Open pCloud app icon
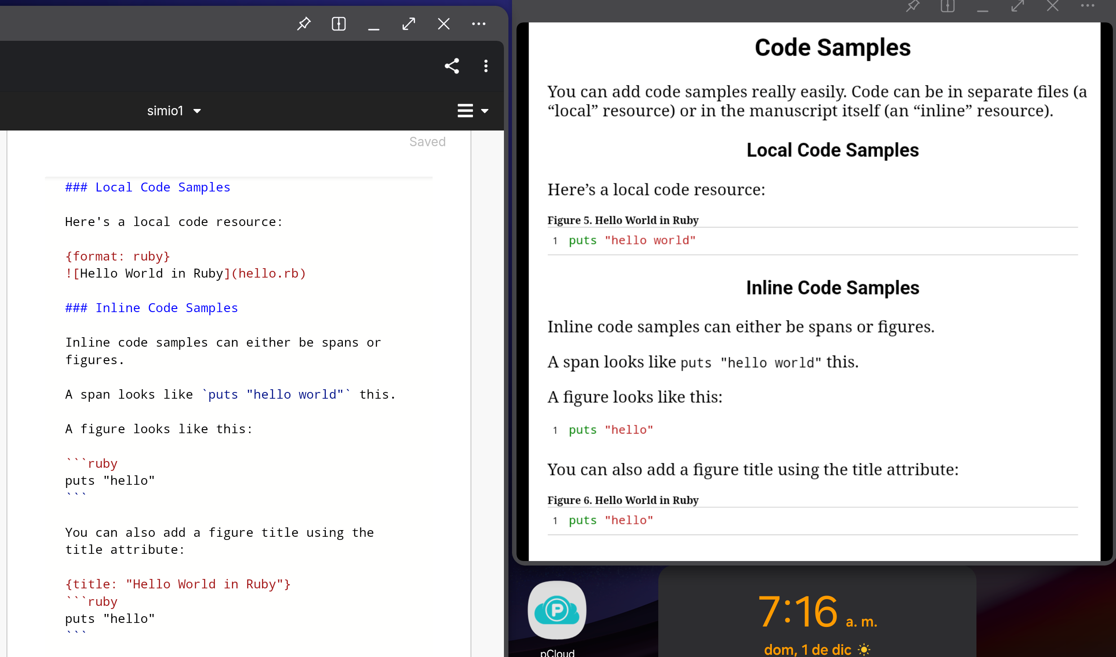The image size is (1116, 657). coord(557,610)
